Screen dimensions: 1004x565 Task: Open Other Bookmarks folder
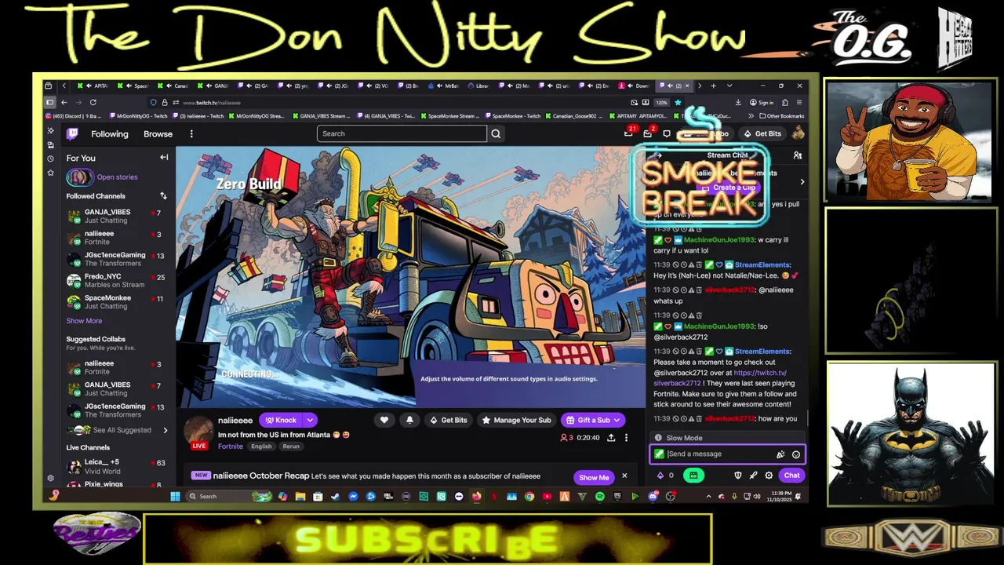click(782, 116)
